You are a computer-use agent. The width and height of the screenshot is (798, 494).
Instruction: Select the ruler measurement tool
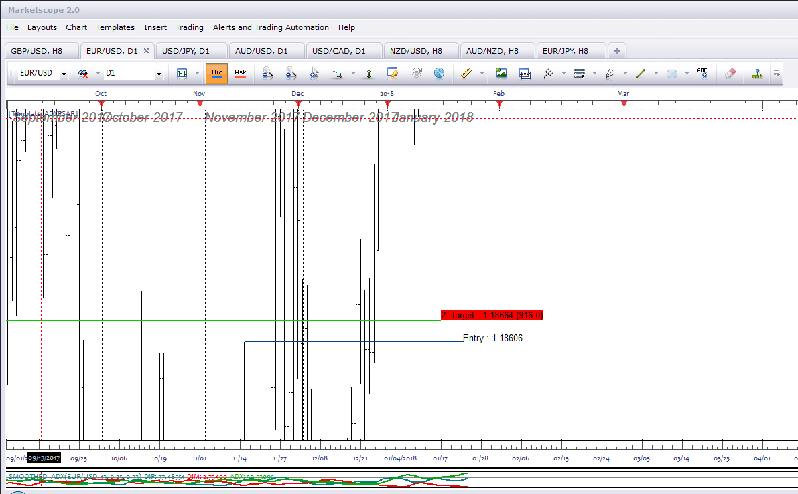pyautogui.click(x=466, y=74)
